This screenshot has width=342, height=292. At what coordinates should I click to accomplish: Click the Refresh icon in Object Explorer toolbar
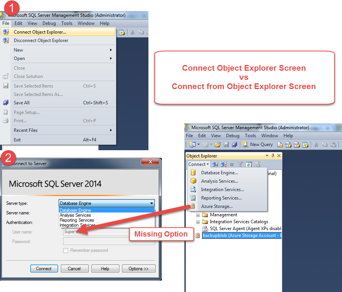tap(248, 164)
